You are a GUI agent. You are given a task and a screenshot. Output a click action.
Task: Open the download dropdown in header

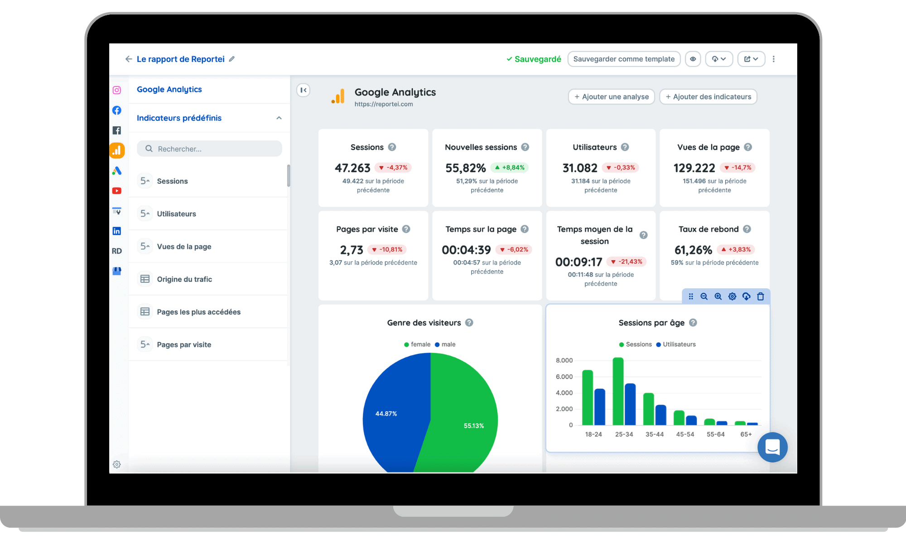719,59
